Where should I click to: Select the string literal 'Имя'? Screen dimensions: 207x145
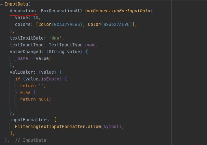coord(55,38)
